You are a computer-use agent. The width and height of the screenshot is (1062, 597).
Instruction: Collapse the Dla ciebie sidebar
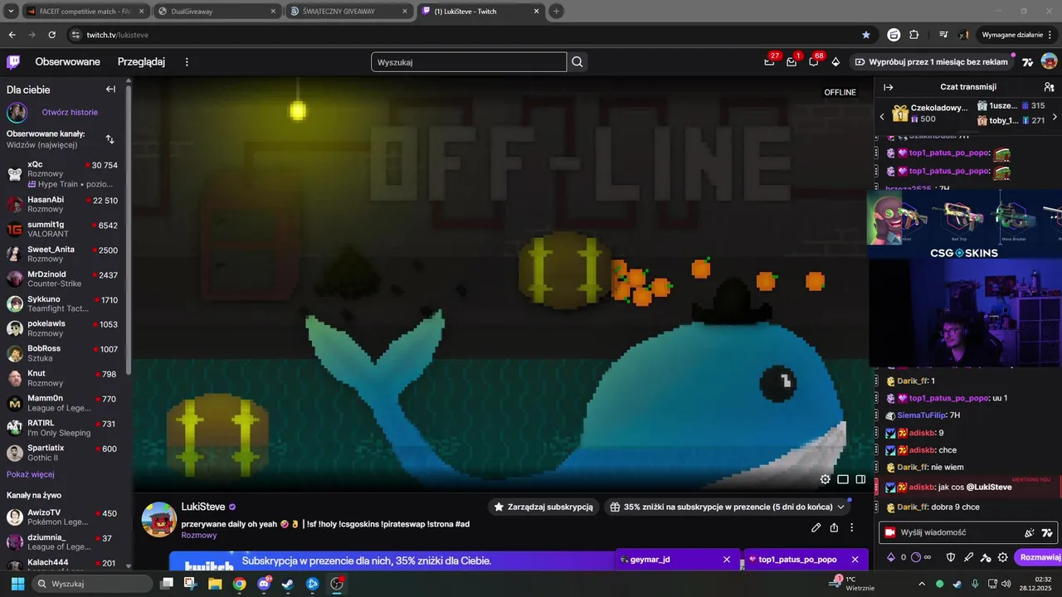click(110, 90)
